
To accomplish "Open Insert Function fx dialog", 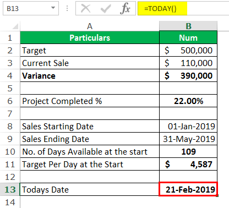I will coord(125,8).
